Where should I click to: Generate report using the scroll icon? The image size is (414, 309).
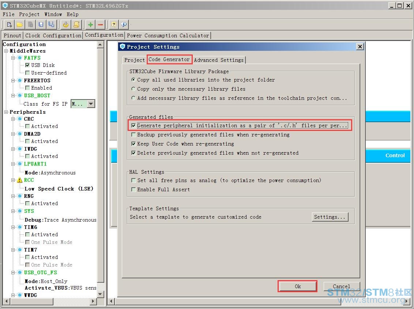[x=76, y=25]
